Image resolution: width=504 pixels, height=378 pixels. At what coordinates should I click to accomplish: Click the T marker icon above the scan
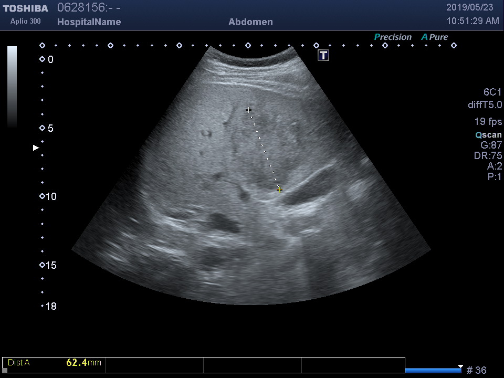(x=323, y=55)
